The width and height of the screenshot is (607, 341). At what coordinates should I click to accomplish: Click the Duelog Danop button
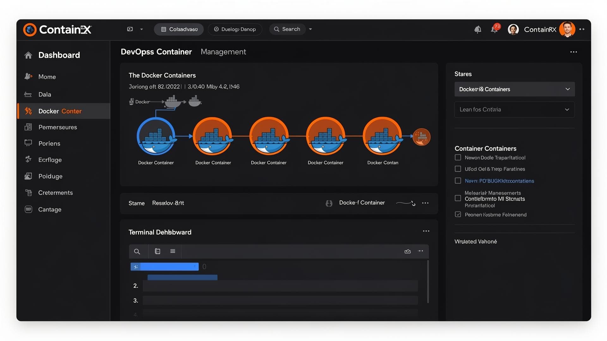pyautogui.click(x=235, y=29)
